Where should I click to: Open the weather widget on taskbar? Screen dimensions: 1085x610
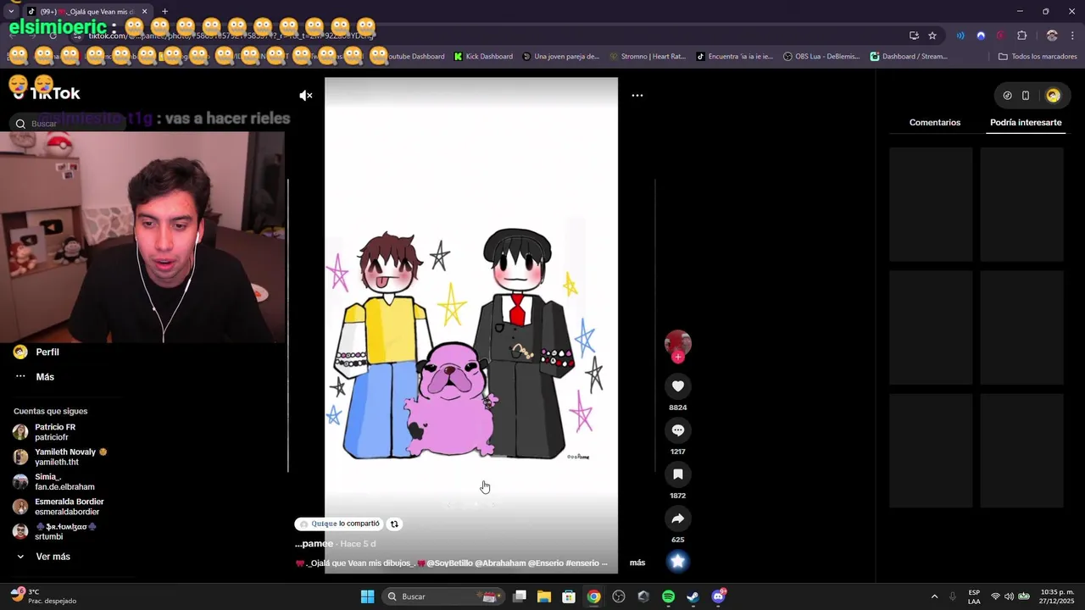[42, 596]
